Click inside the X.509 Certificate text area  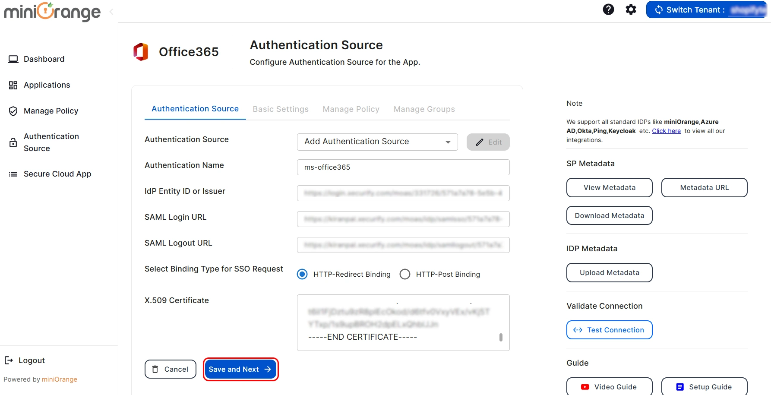(x=403, y=322)
